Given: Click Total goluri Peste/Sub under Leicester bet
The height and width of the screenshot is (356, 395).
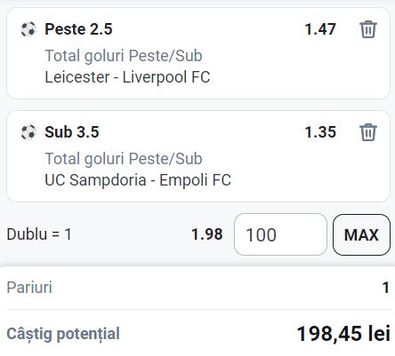Looking at the screenshot, I should [x=124, y=56].
